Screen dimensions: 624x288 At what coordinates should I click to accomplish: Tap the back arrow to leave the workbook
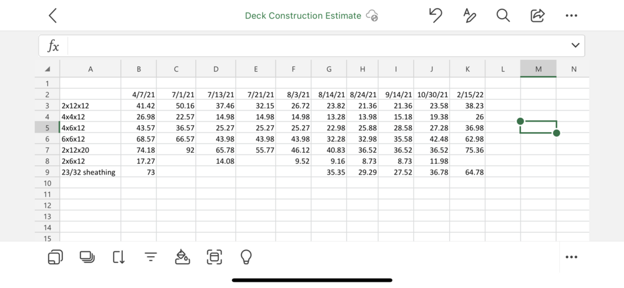53,16
